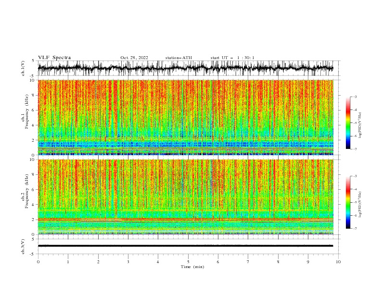Click the "station=ATH" label
The width and height of the screenshot is (381, 294).
click(178, 58)
